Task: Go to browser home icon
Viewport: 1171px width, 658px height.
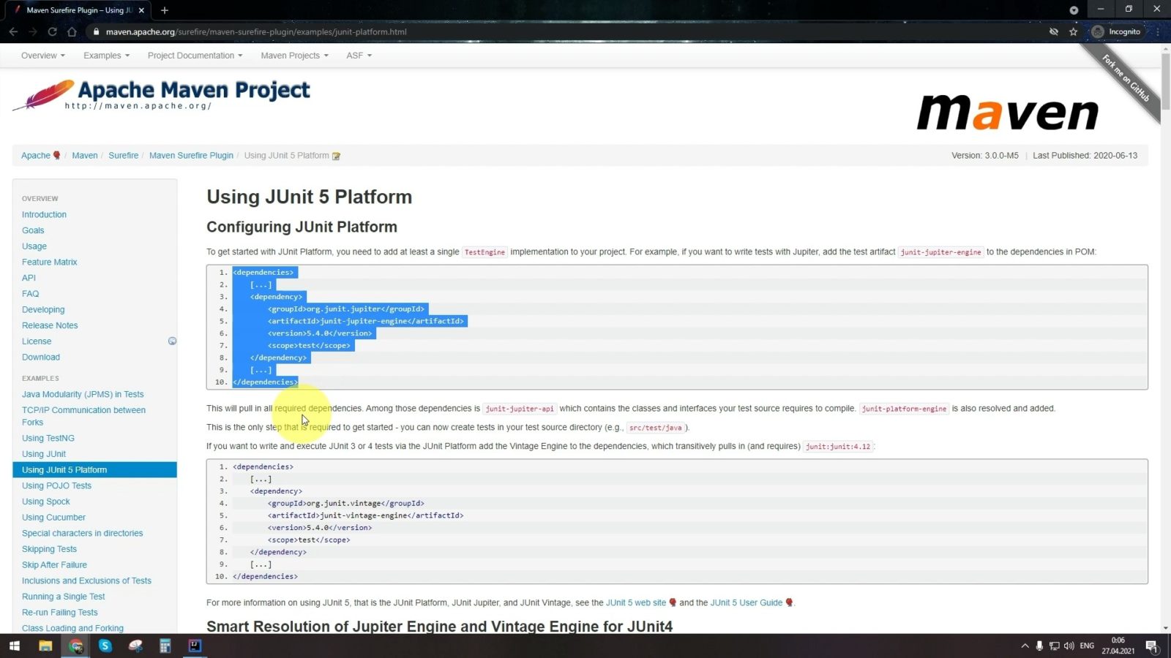Action: tap(72, 31)
